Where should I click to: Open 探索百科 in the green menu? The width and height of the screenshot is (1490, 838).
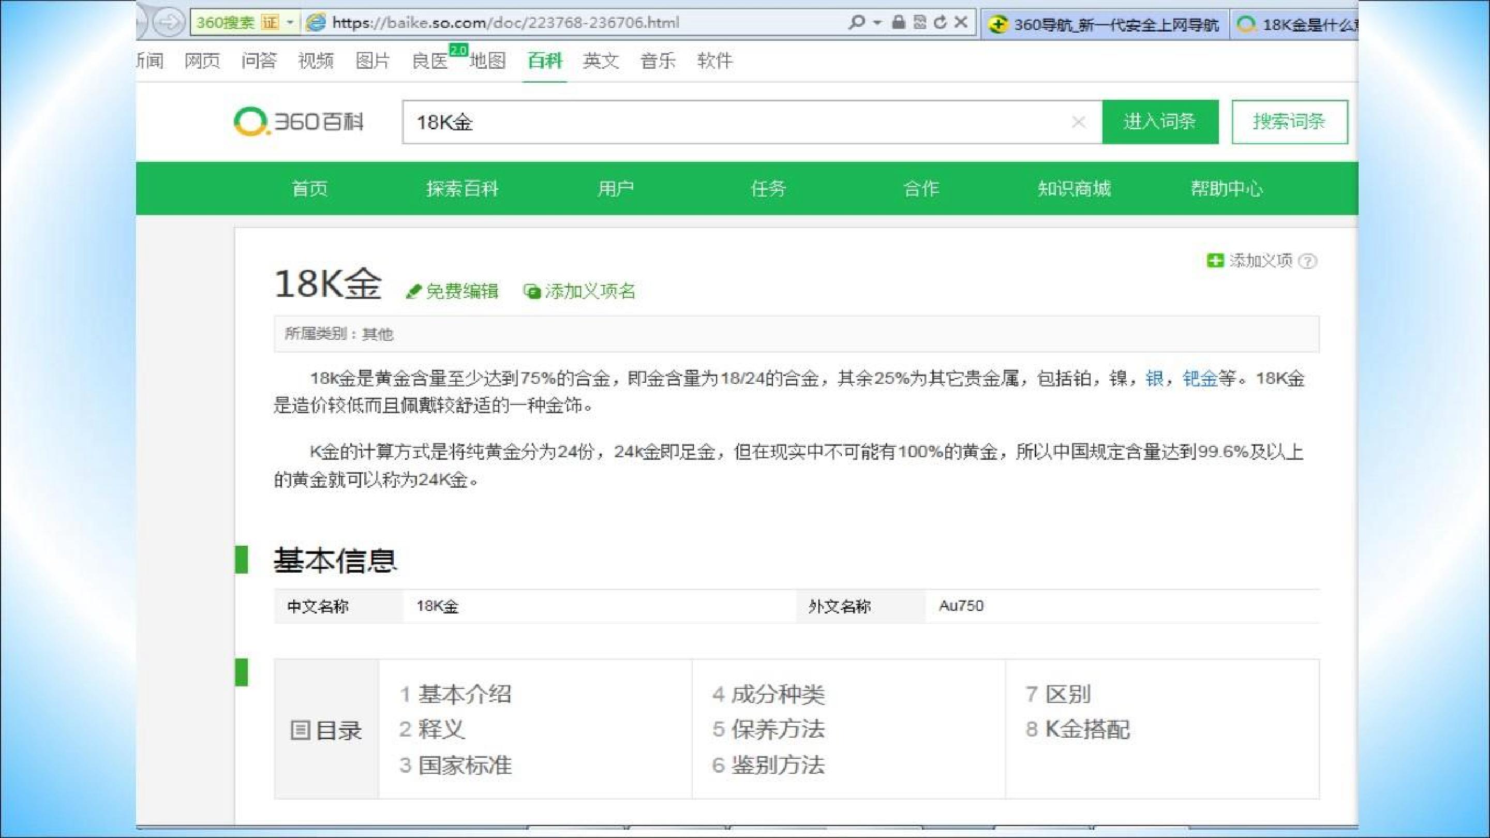(462, 188)
